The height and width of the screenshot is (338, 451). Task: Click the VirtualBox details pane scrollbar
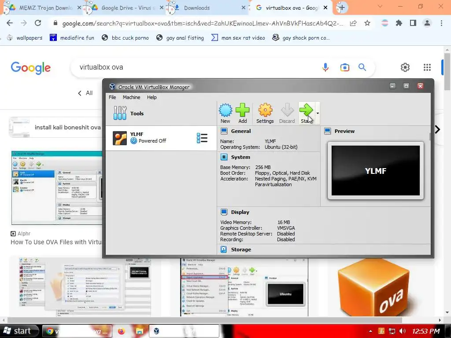[430, 137]
